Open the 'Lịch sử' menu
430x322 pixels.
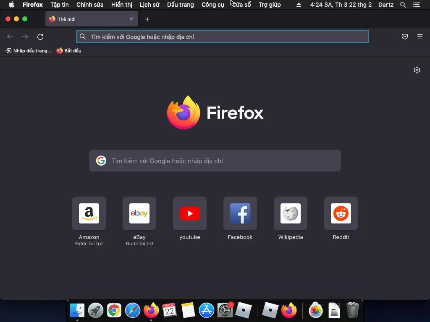pos(149,5)
